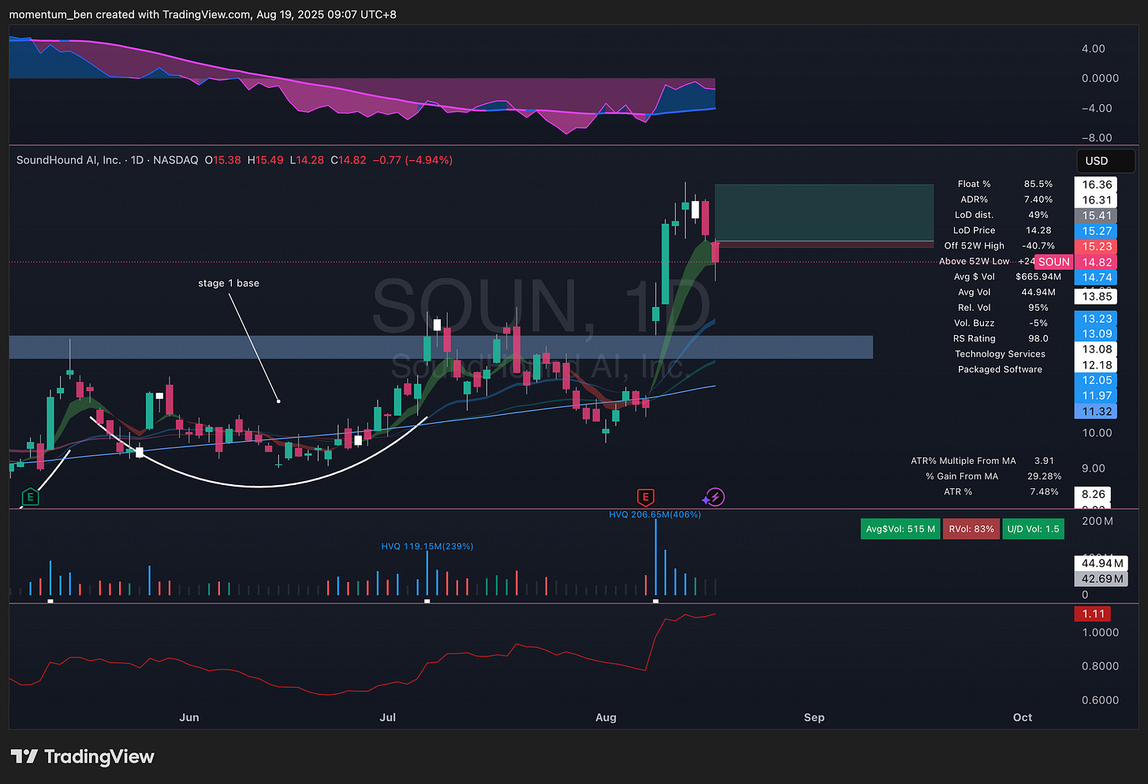Click the 7.48% ATR value
The height and width of the screenshot is (784, 1148).
tap(1044, 491)
